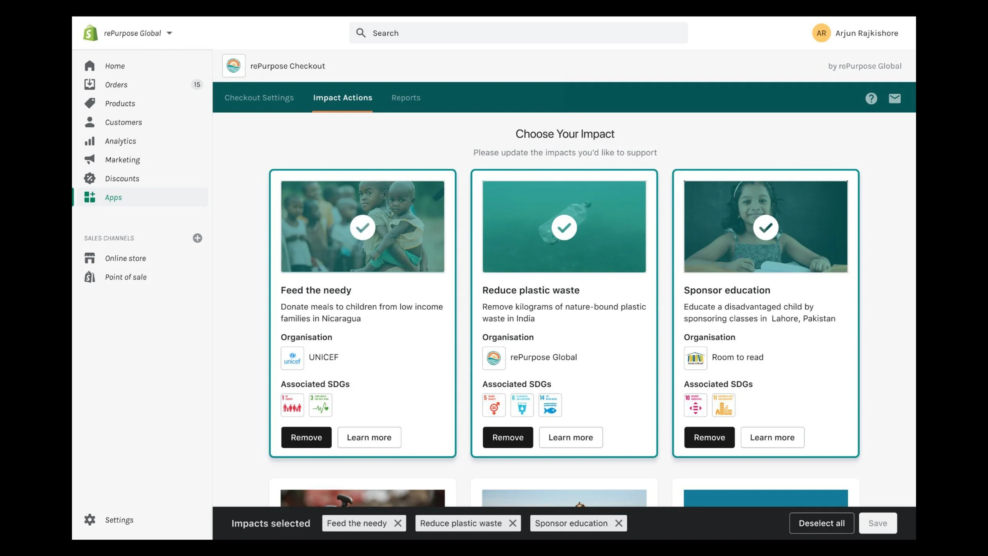Toggle checkmark on Feed the needy image
Image resolution: width=988 pixels, height=556 pixels.
362,227
